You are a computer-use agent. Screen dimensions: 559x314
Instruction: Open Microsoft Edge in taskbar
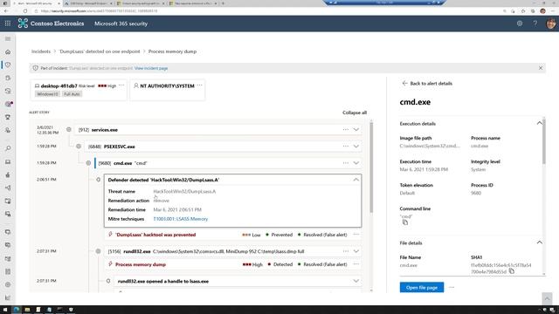16,310
